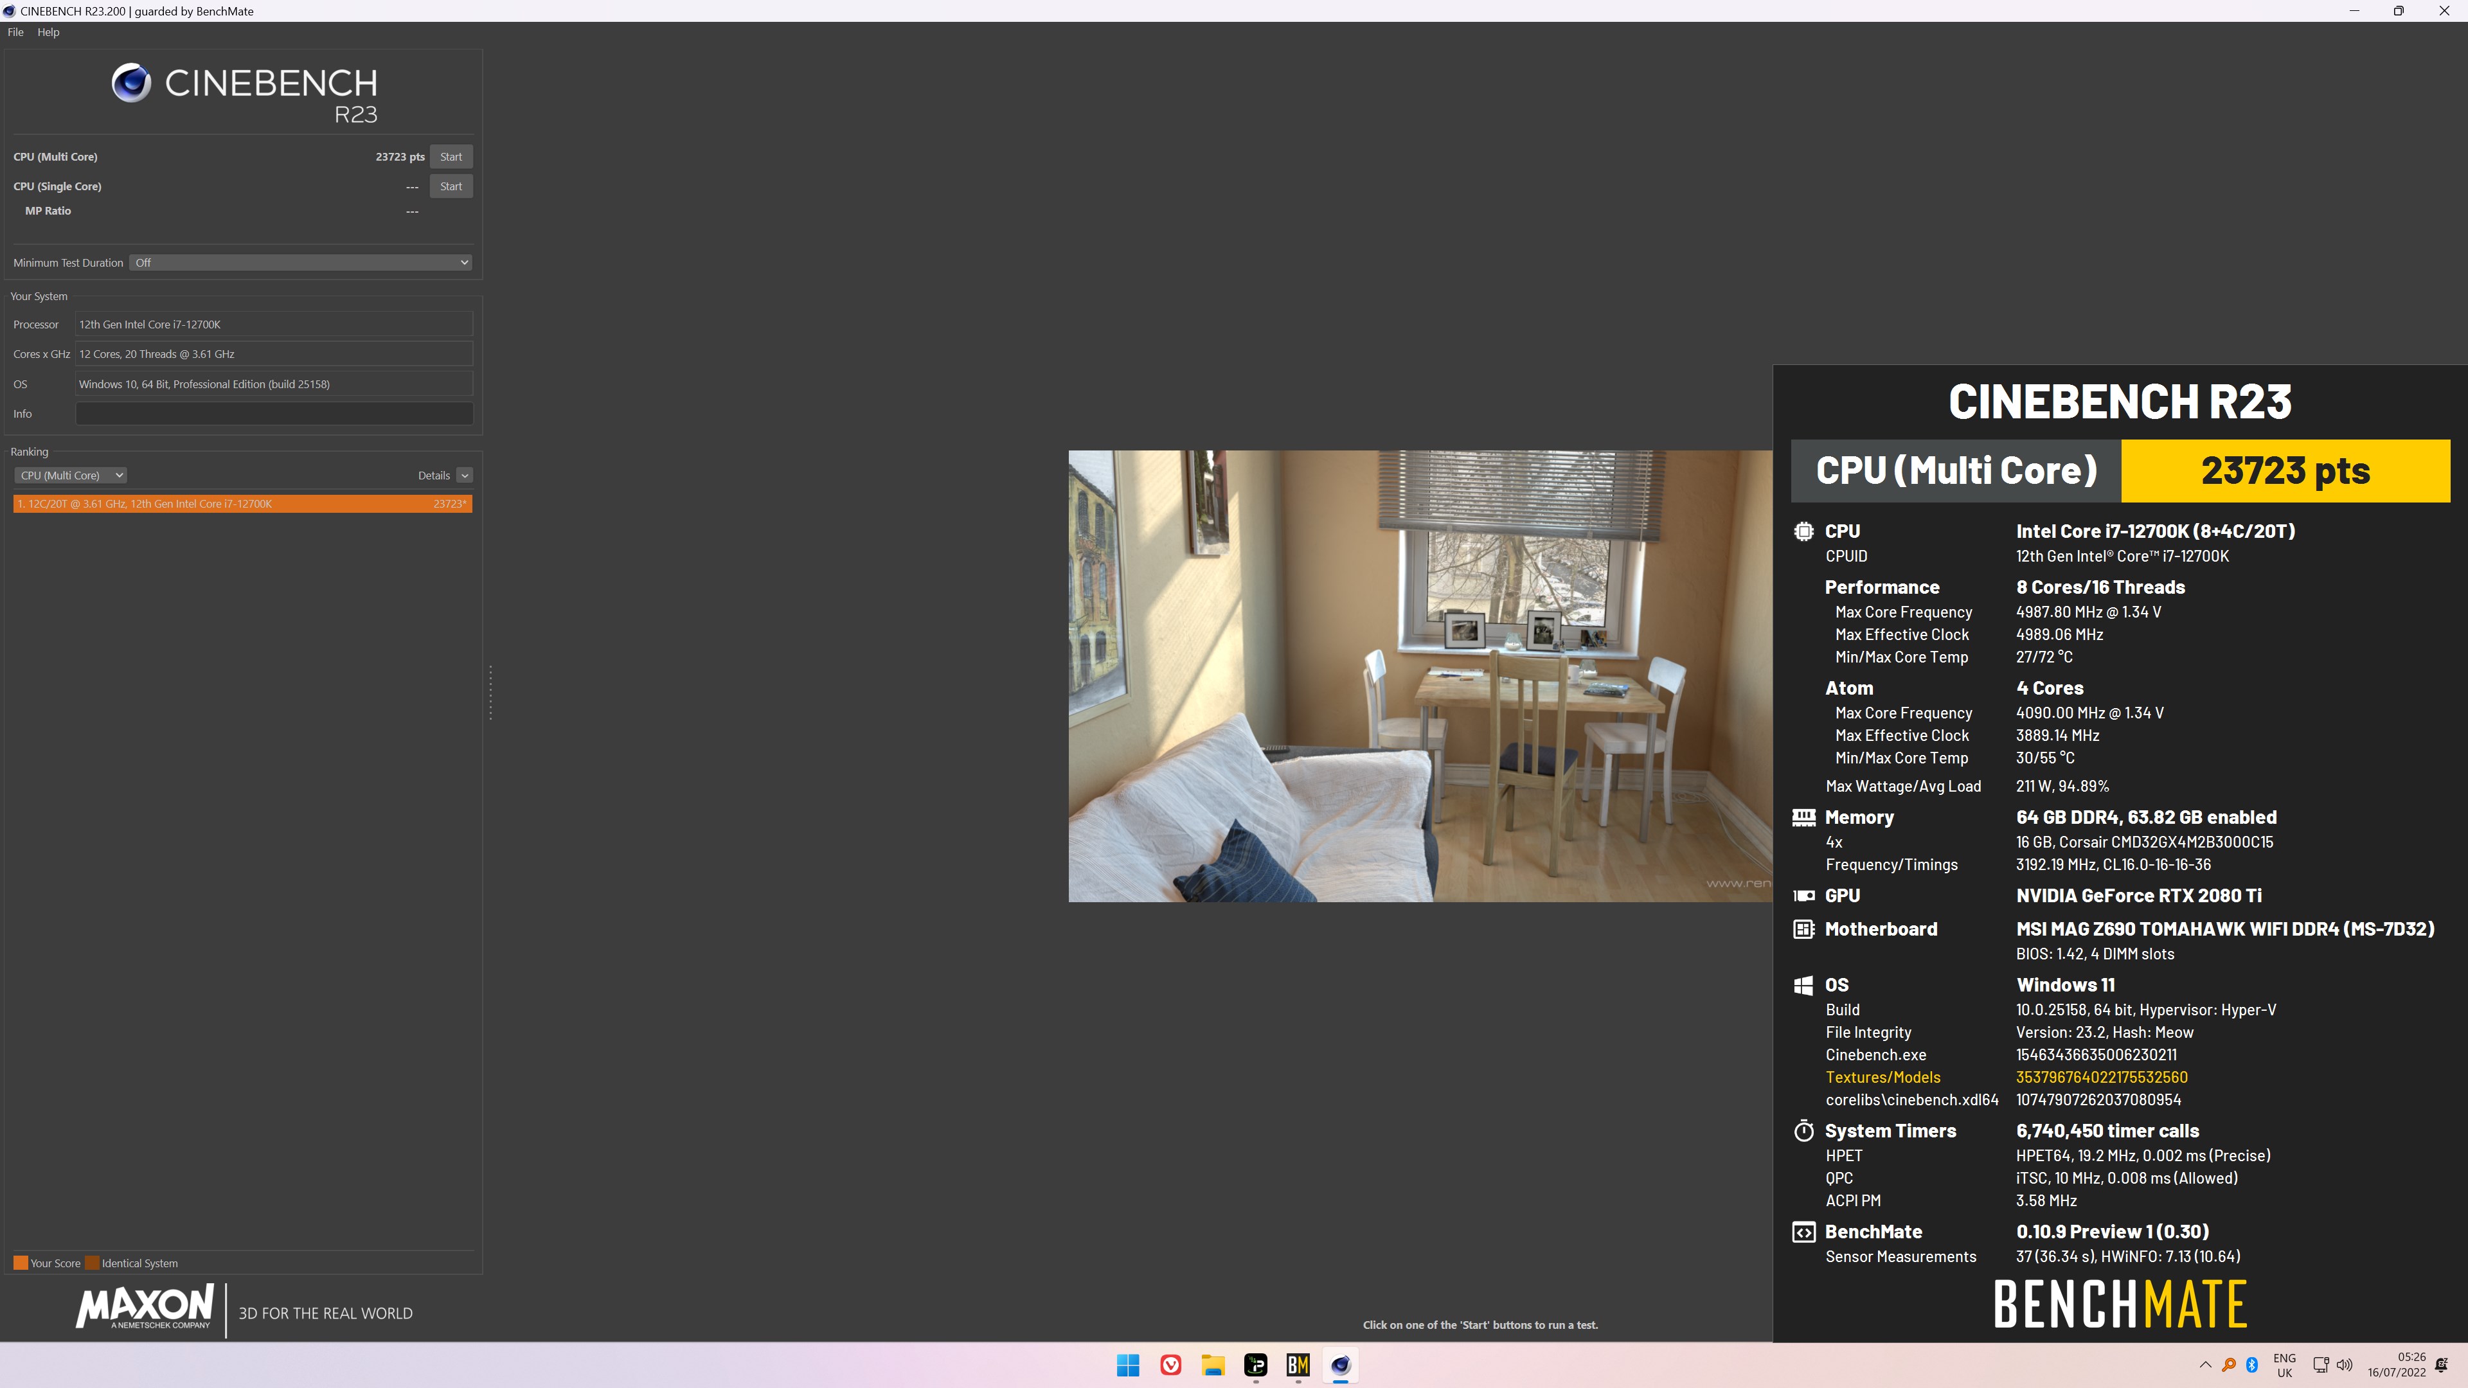
Task: Click the Identical System legend swatch
Action: pos(92,1263)
